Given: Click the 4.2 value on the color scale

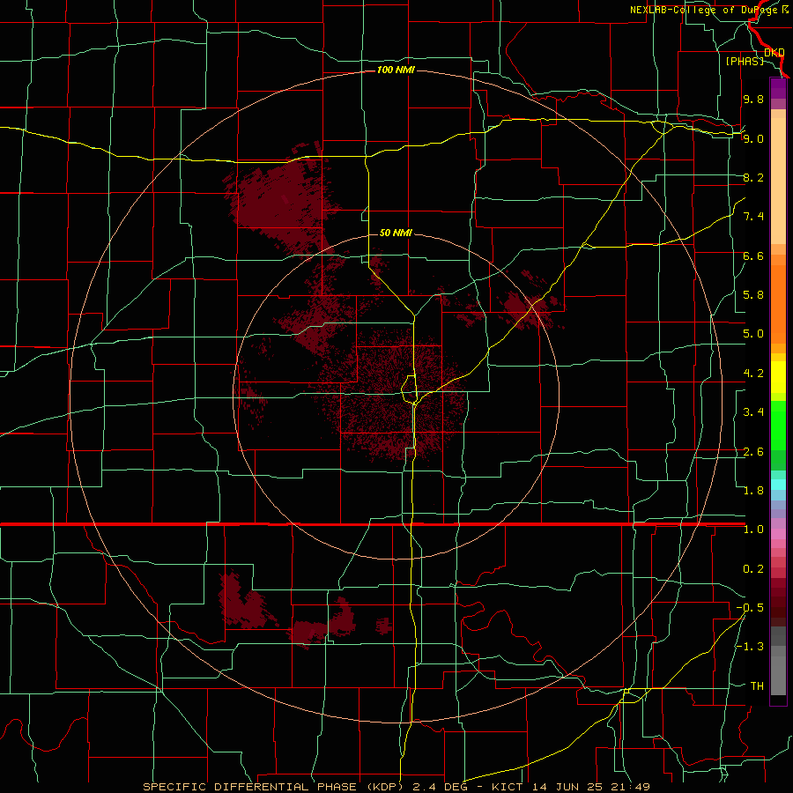Looking at the screenshot, I should tap(753, 374).
